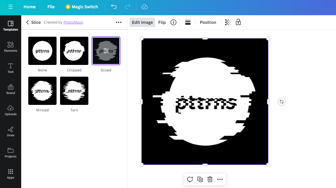Open the Uploads sidebar panel
The height and width of the screenshot is (188, 336).
coord(11,110)
